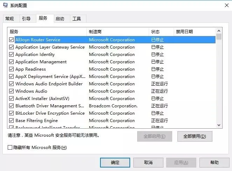Select the App Readiness row
Viewport: 232px width, 171px height.
(x=112, y=69)
